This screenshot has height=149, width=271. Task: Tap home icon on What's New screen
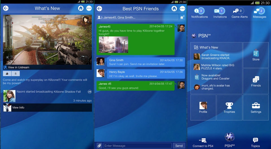pos(81,8)
